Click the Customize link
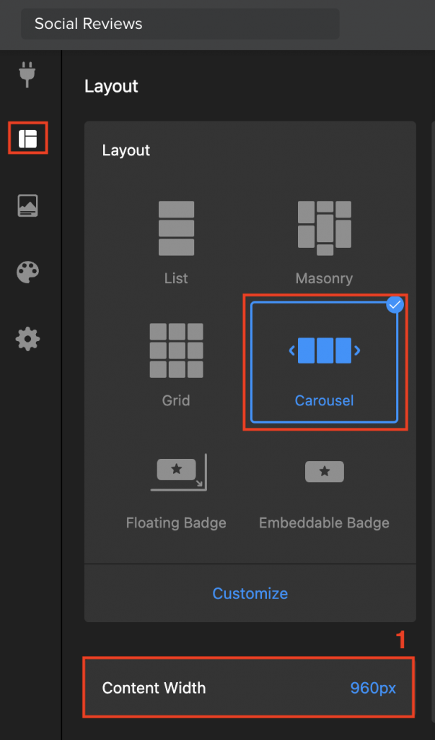 (x=250, y=593)
